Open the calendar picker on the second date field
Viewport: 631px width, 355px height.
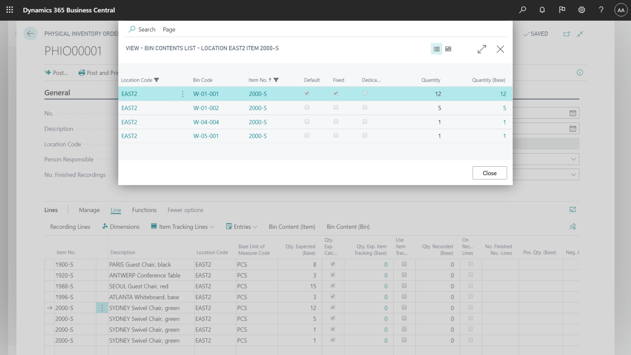tap(573, 128)
